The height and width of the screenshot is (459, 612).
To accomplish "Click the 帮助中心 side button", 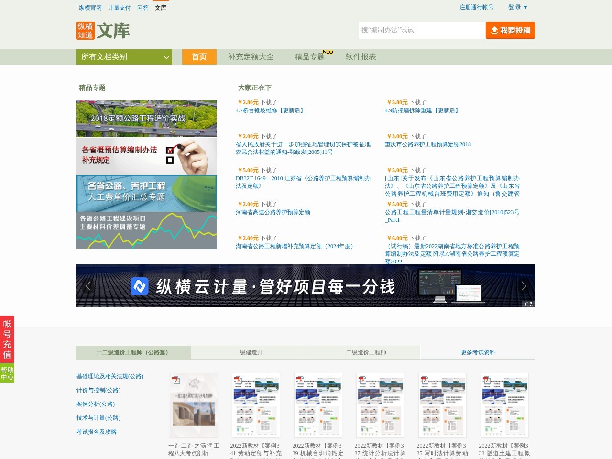I will pos(7,373).
